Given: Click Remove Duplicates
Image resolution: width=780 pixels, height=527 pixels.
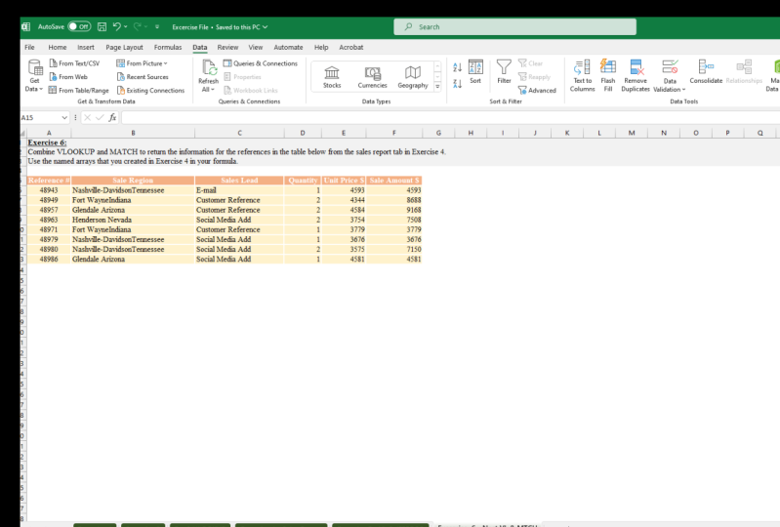Looking at the screenshot, I should 636,75.
